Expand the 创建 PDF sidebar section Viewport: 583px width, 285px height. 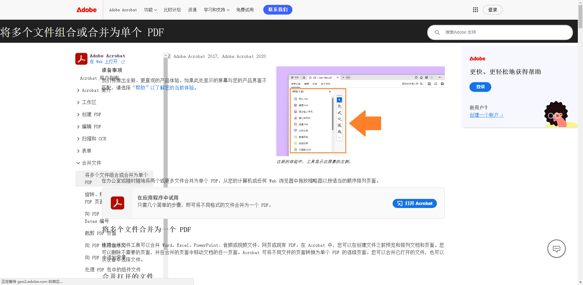[x=78, y=115]
